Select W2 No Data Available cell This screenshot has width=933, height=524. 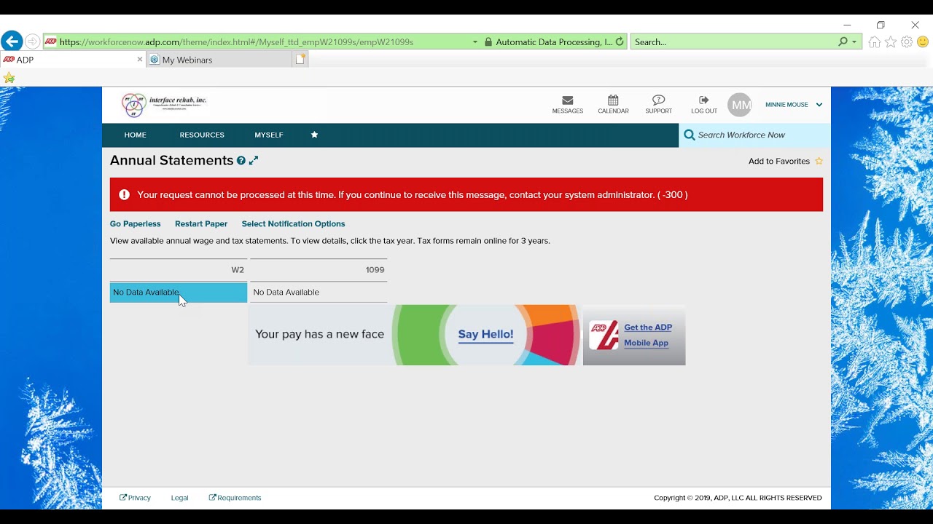click(179, 292)
